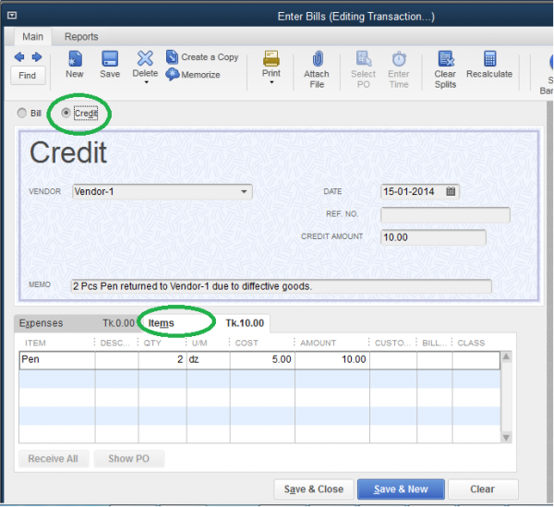Open the Vendor dropdown list
Viewport: 554px width, 507px height.
coord(244,191)
